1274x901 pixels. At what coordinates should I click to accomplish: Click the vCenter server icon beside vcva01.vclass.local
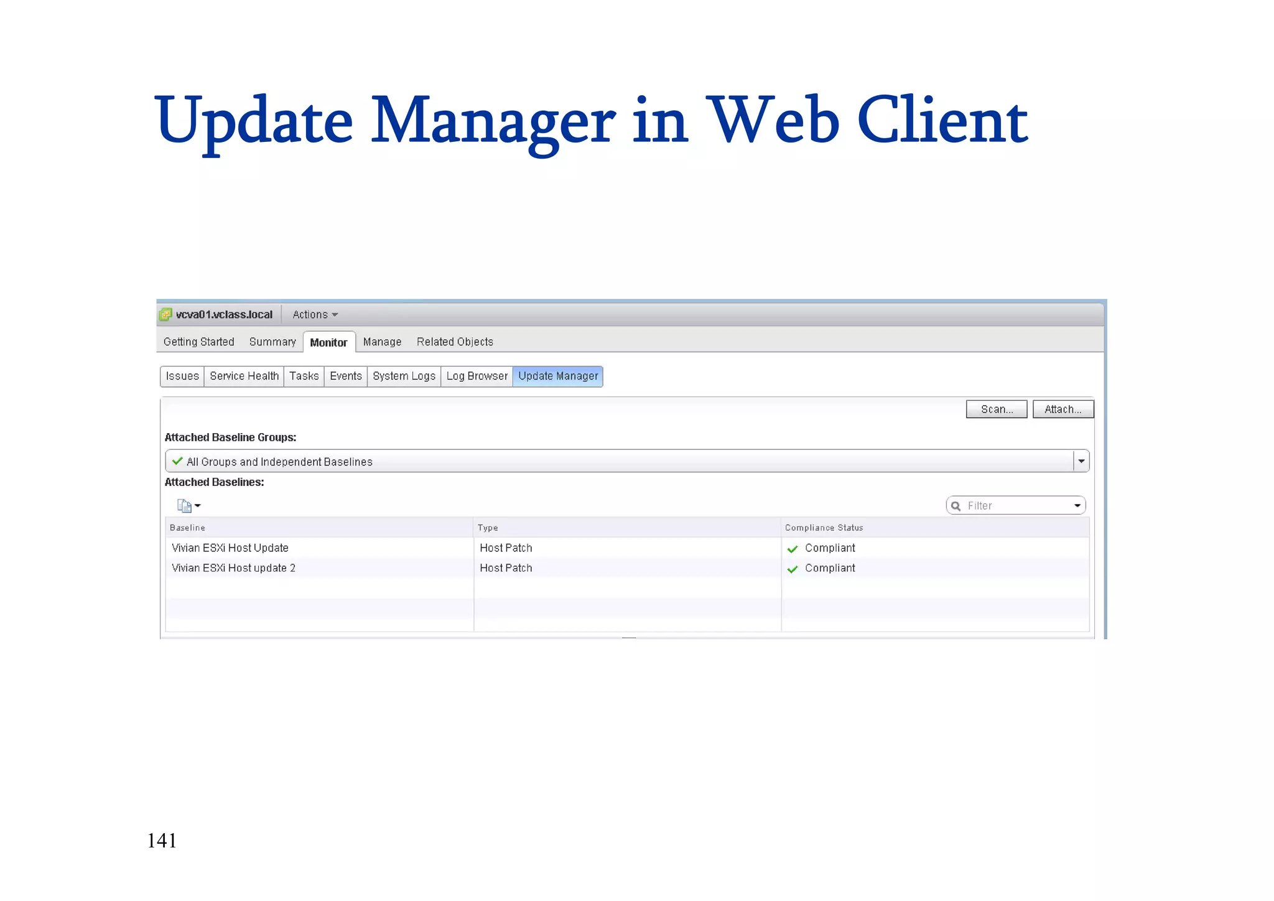click(x=165, y=315)
